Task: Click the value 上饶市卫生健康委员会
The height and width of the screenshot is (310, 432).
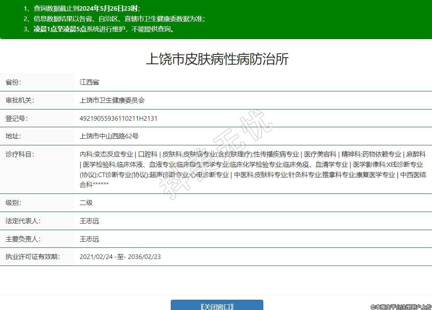Action: coord(112,100)
